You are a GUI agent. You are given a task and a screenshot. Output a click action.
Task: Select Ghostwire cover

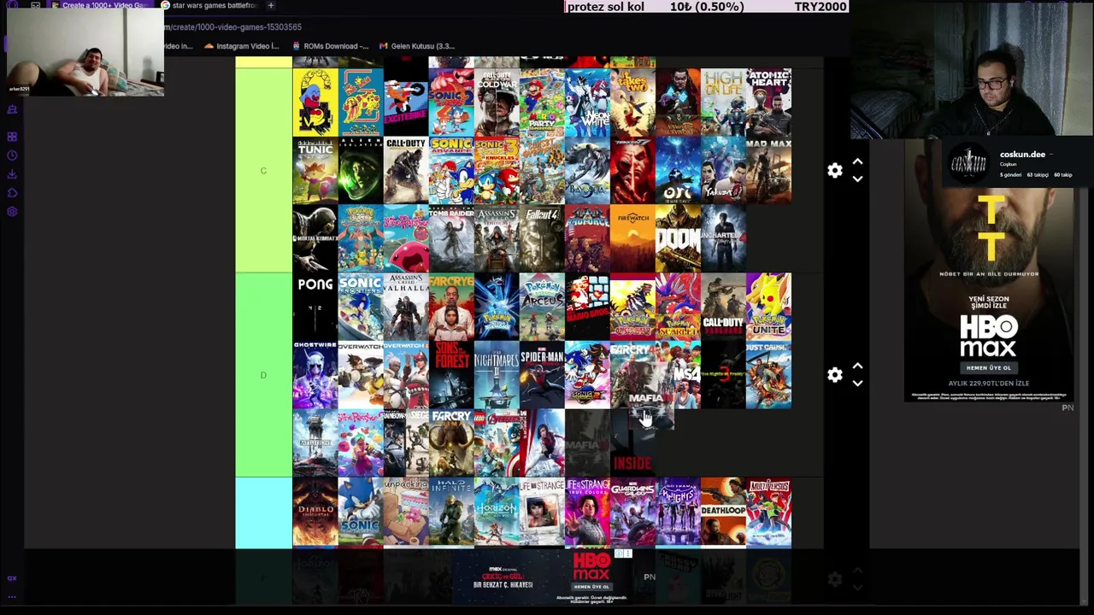315,375
